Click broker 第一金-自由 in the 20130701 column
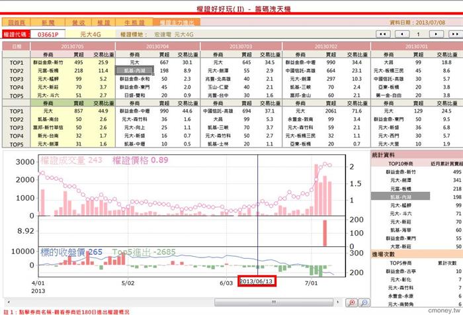The height and width of the screenshot is (315, 463). coord(388,95)
